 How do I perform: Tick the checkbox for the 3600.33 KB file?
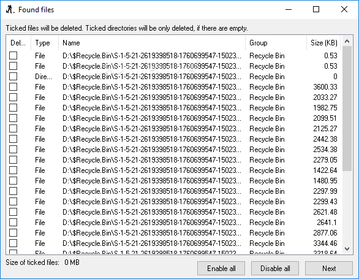13,87
